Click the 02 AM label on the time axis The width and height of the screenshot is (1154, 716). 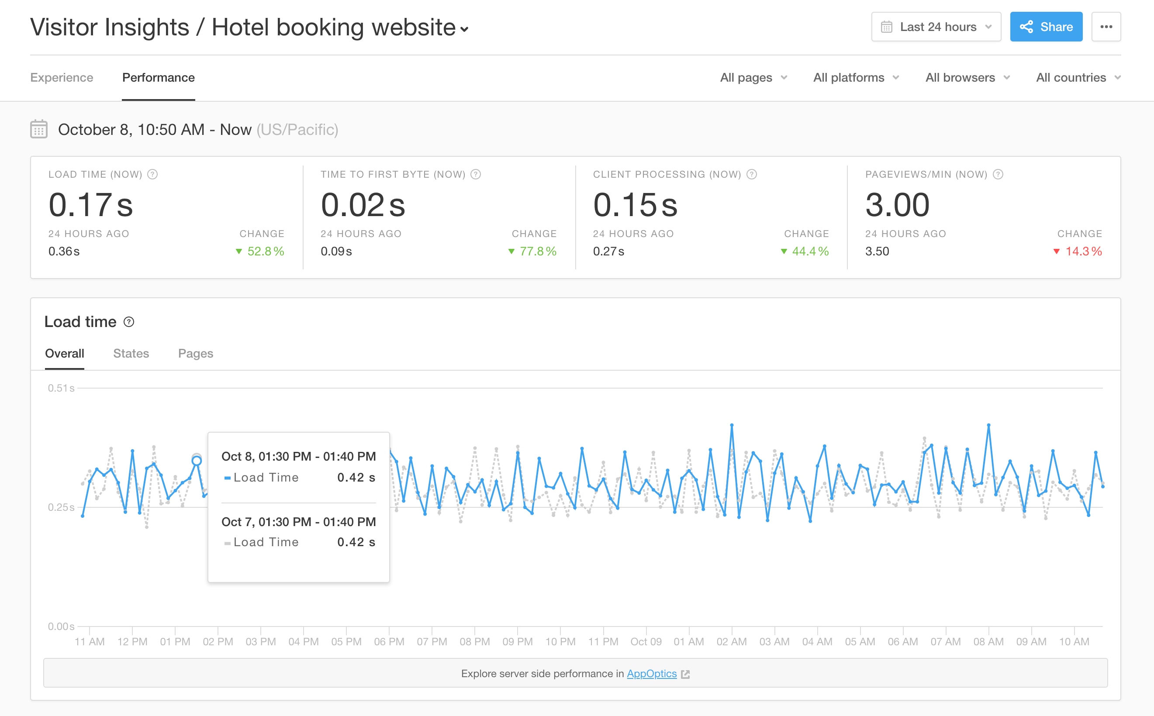(732, 642)
